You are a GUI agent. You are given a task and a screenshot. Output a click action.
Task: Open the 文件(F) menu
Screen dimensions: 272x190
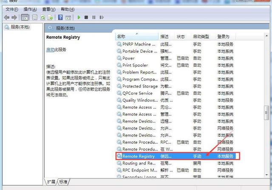click(12, 9)
